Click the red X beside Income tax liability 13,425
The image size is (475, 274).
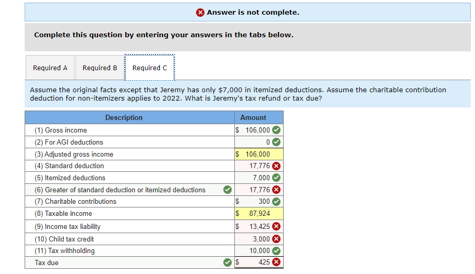[x=276, y=226]
